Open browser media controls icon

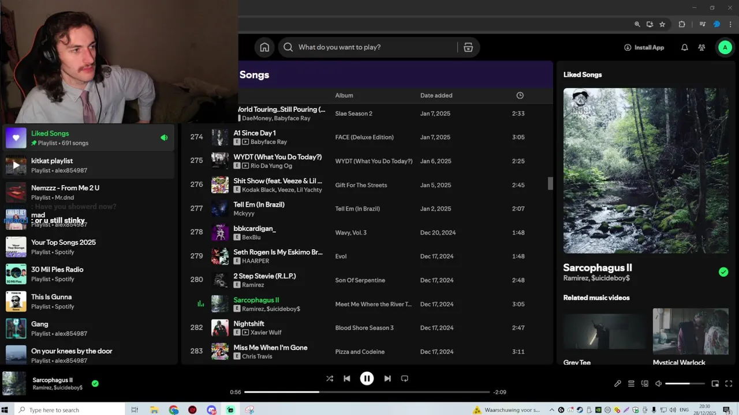coord(703,24)
